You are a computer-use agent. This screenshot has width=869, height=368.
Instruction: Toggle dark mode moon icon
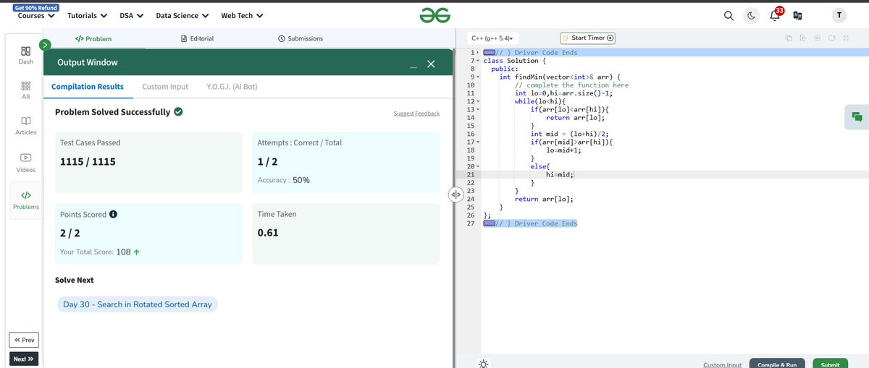pos(752,16)
